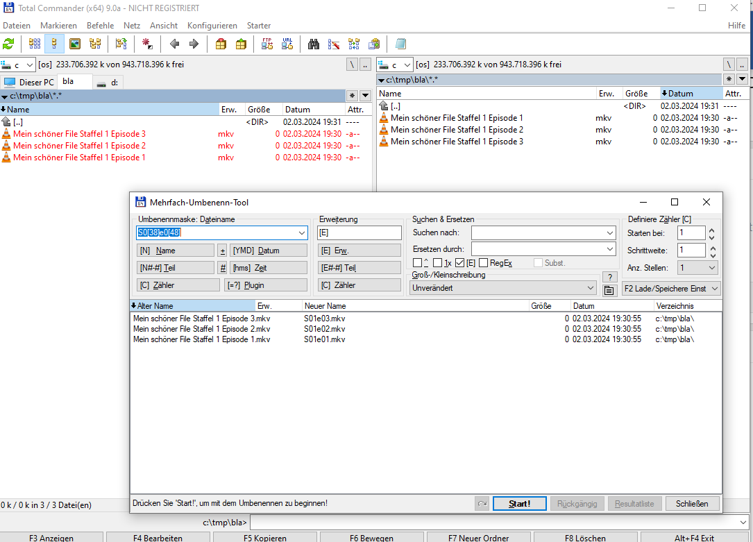Click the Schließen button

(x=692, y=504)
